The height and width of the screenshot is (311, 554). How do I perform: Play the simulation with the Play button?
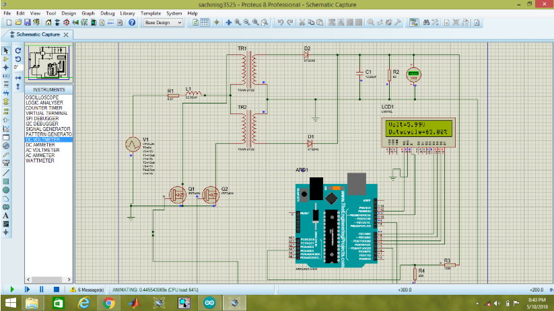click(x=12, y=290)
